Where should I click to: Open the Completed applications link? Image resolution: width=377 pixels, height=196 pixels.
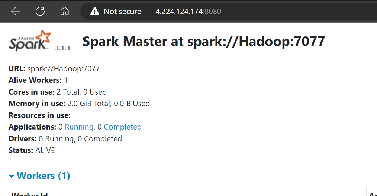[123, 127]
